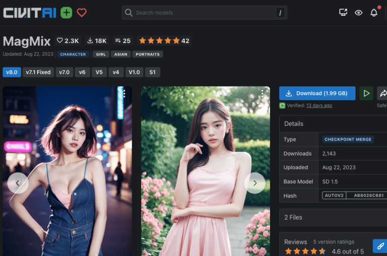Click Download (1.99 GB) button
The height and width of the screenshot is (256, 387).
coord(317,93)
